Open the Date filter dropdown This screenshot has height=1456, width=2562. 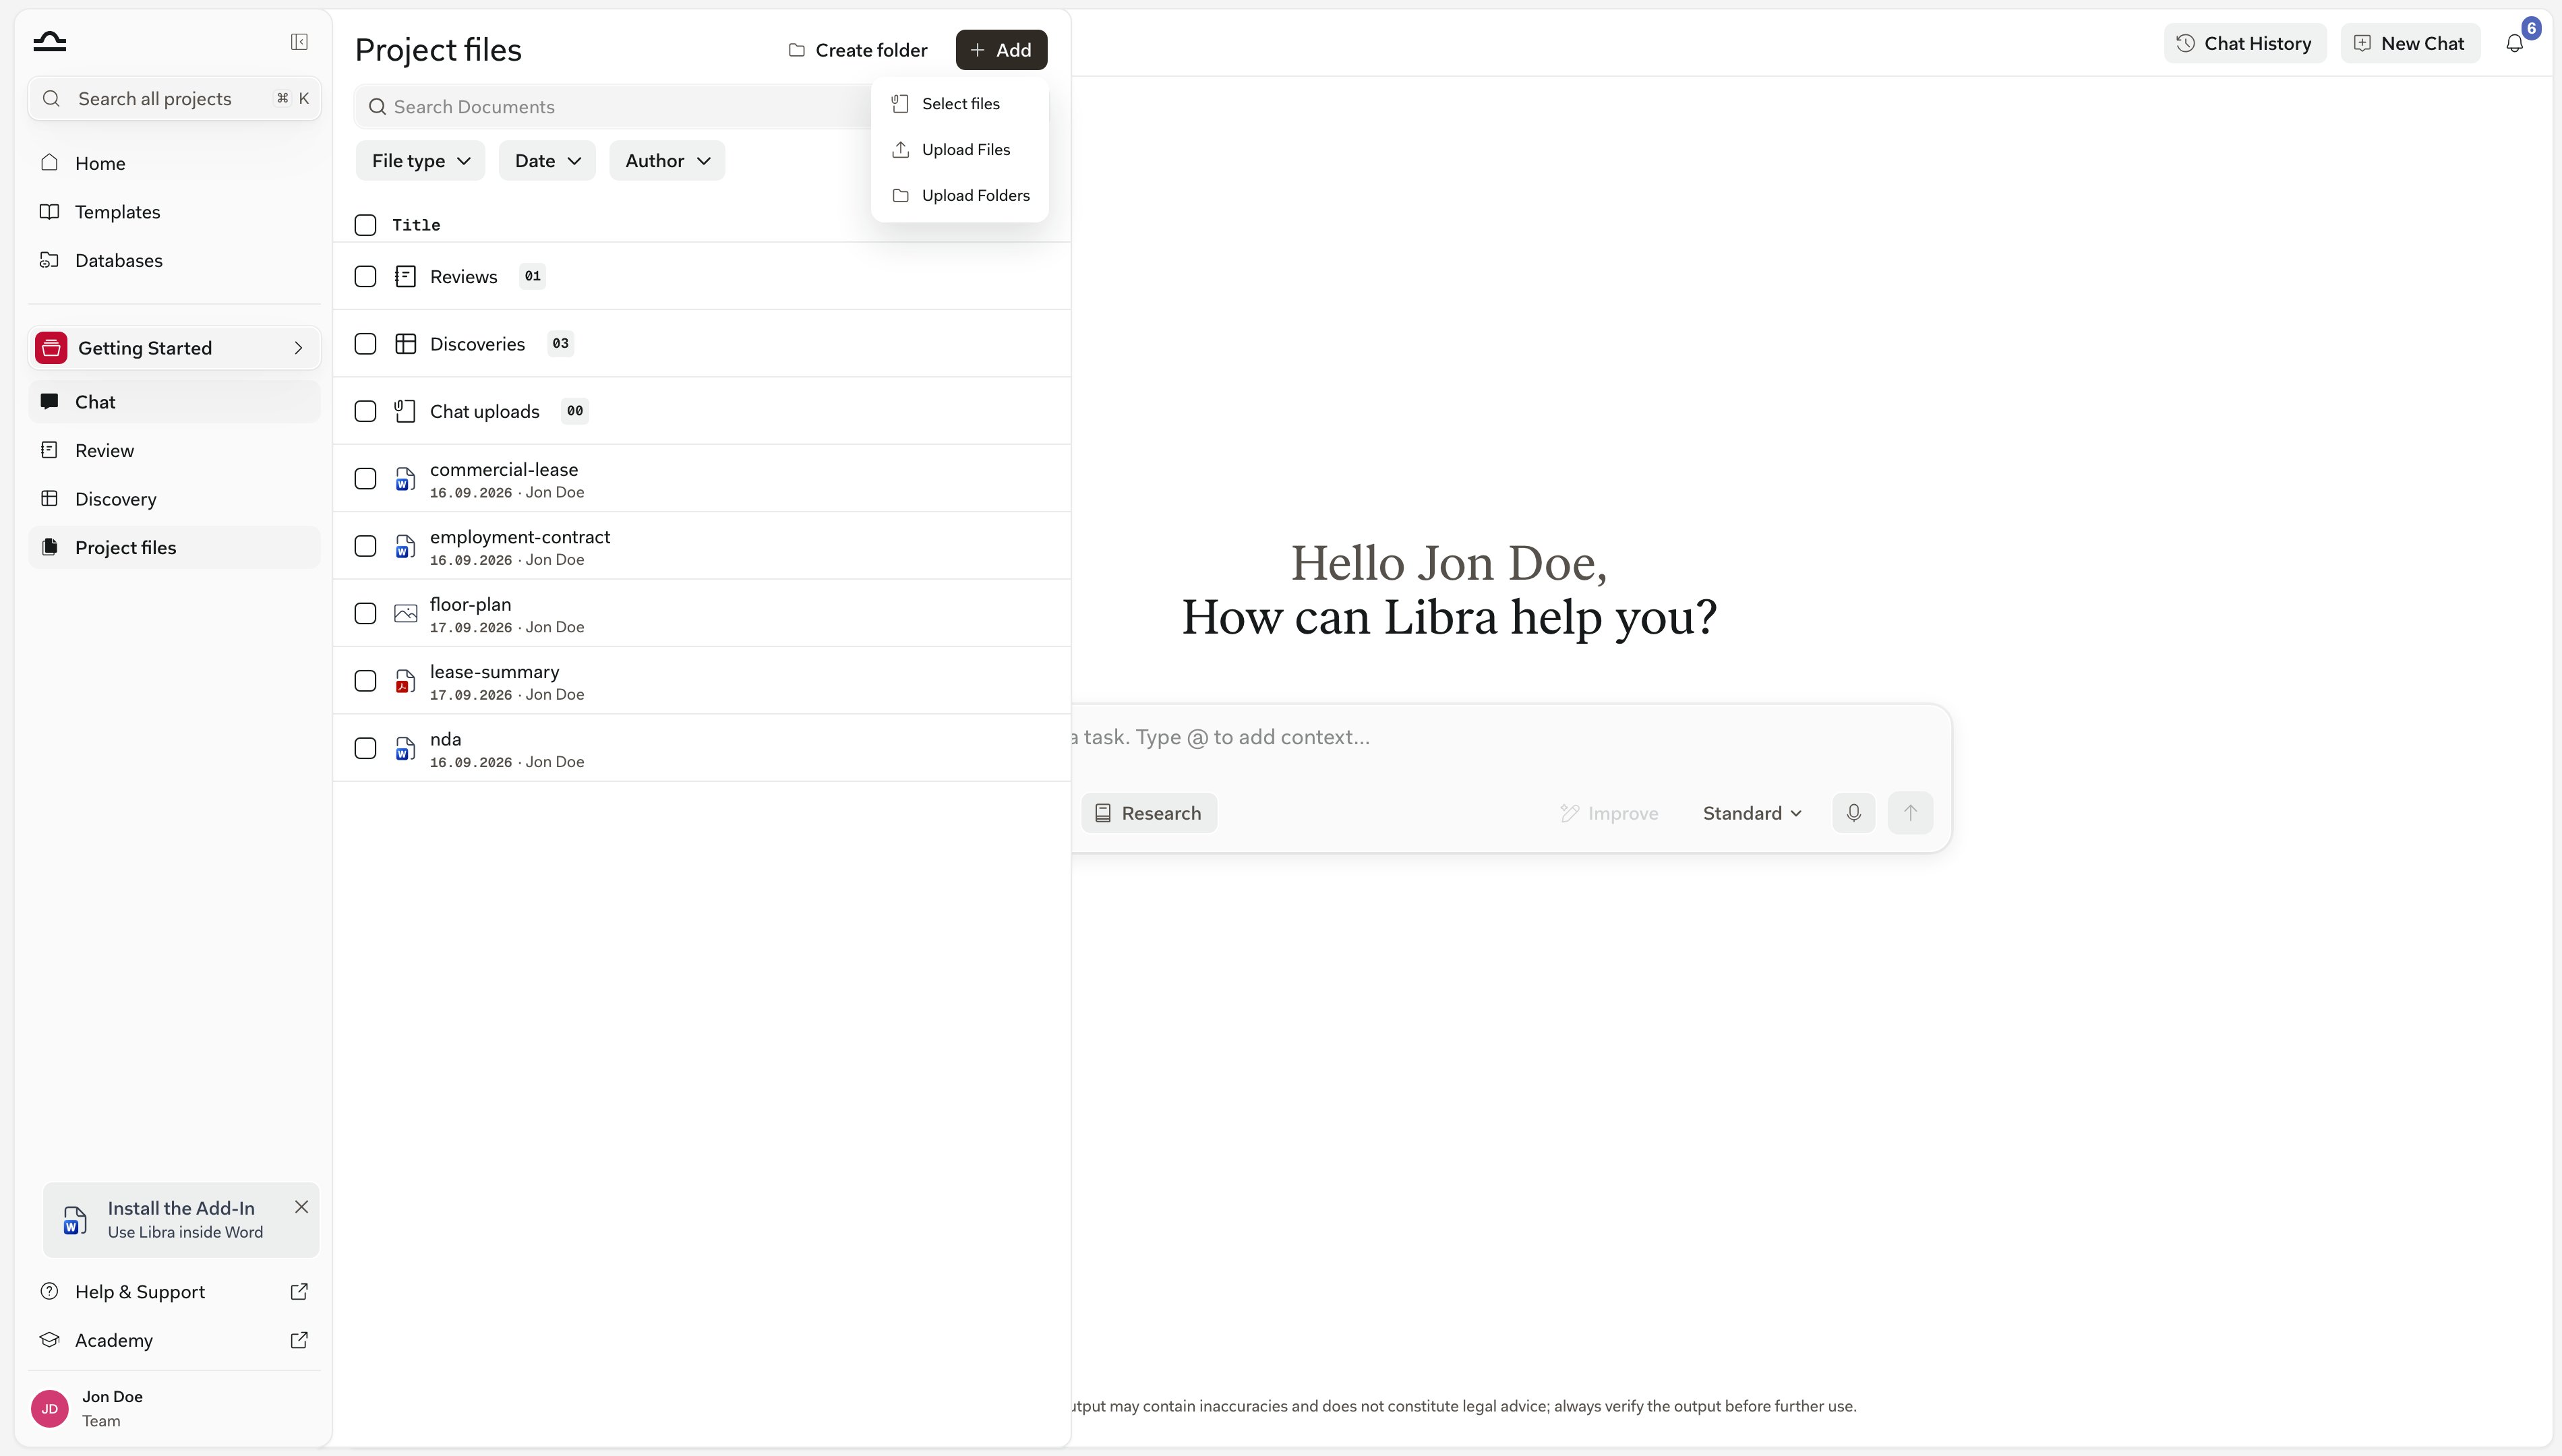(547, 161)
